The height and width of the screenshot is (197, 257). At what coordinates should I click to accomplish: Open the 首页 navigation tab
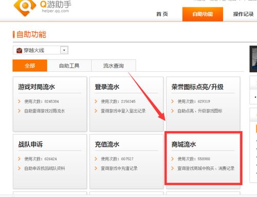(162, 14)
